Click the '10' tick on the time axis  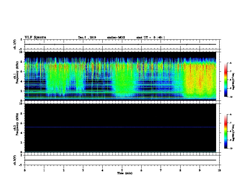(x=219, y=170)
